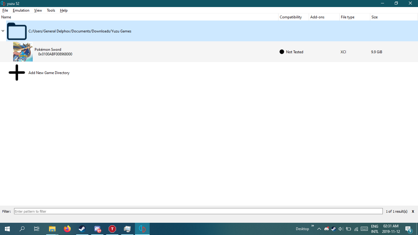Select the Yuzu Games folder icon
The image size is (418, 235).
coord(17,31)
